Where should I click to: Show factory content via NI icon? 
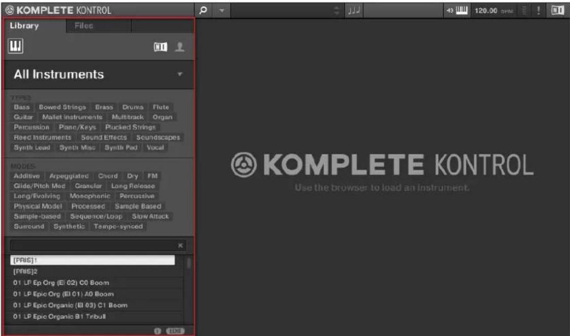pyautogui.click(x=161, y=47)
